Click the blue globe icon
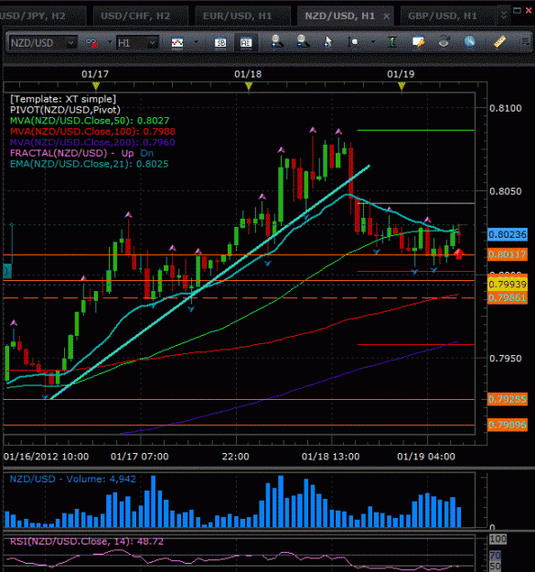Screen dimensions: 535x572 tap(470, 41)
